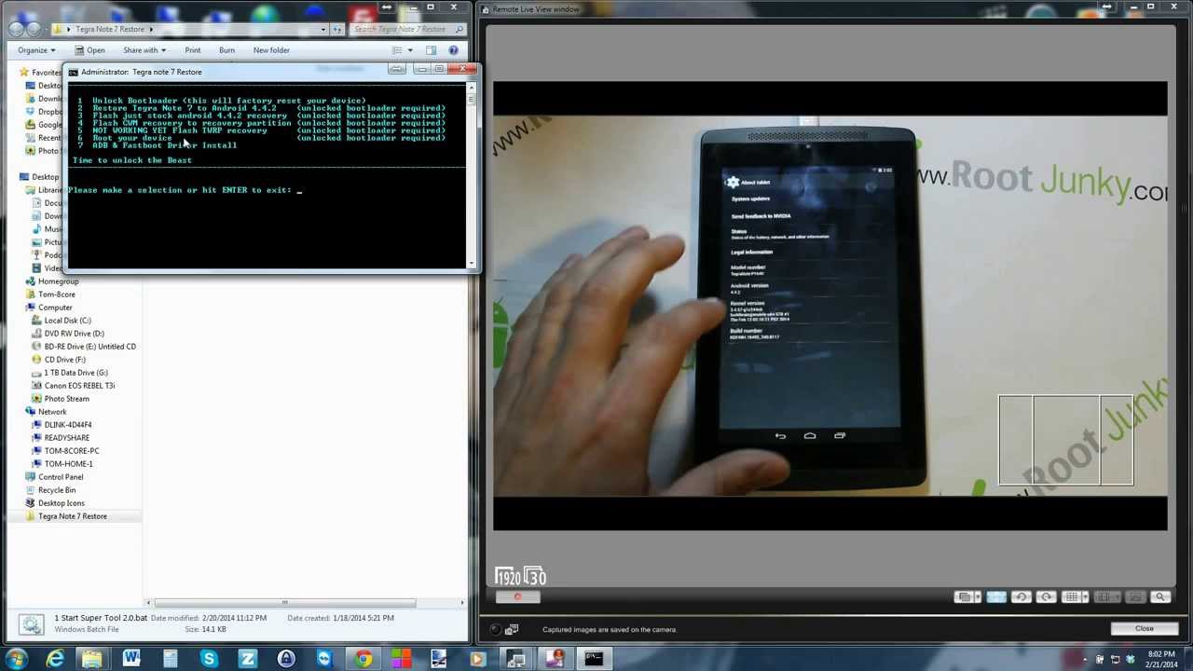The width and height of the screenshot is (1193, 671).
Task: Click the Favorites star in navigation pane
Action: (x=24, y=72)
